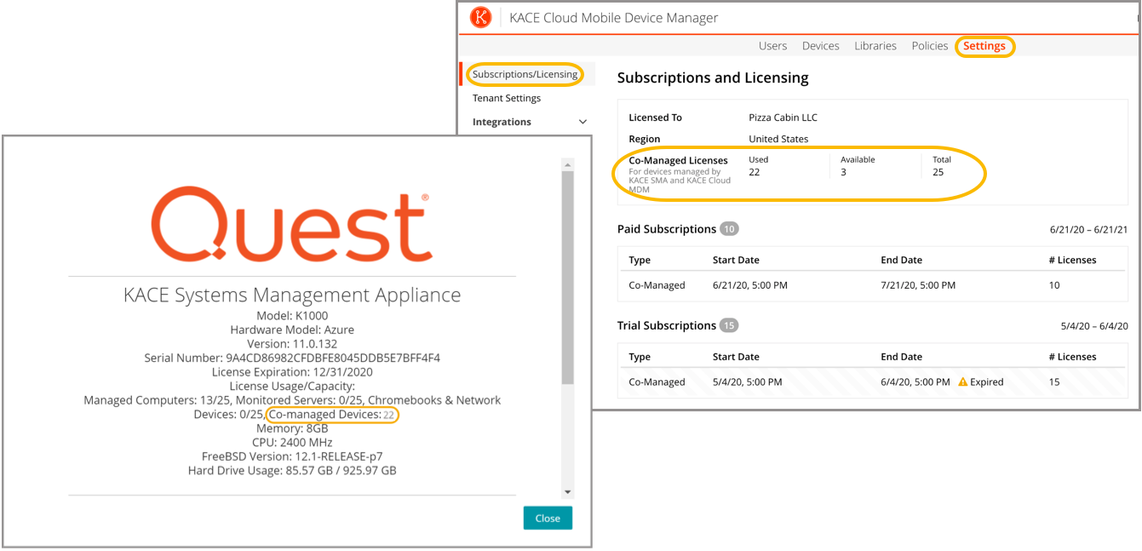This screenshot has height=551, width=1142.
Task: Collapse the Integrations menu chevron
Action: [584, 122]
